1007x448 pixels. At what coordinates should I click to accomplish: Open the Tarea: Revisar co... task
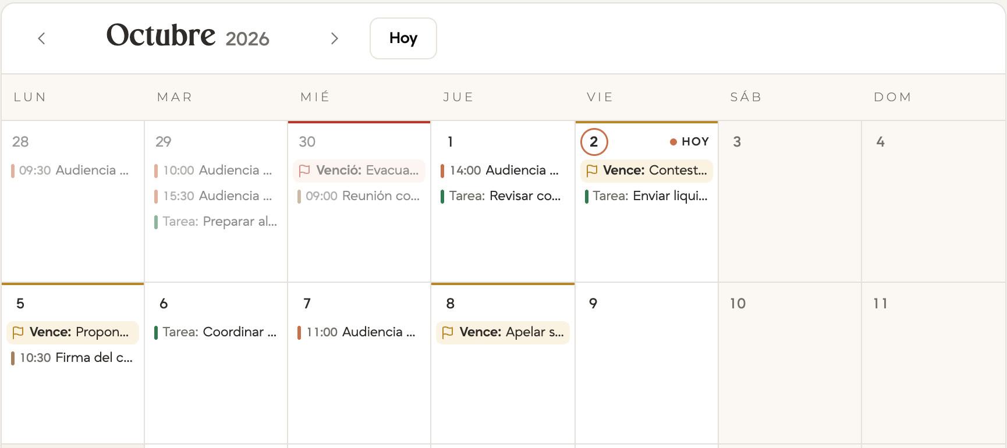pyautogui.click(x=503, y=196)
